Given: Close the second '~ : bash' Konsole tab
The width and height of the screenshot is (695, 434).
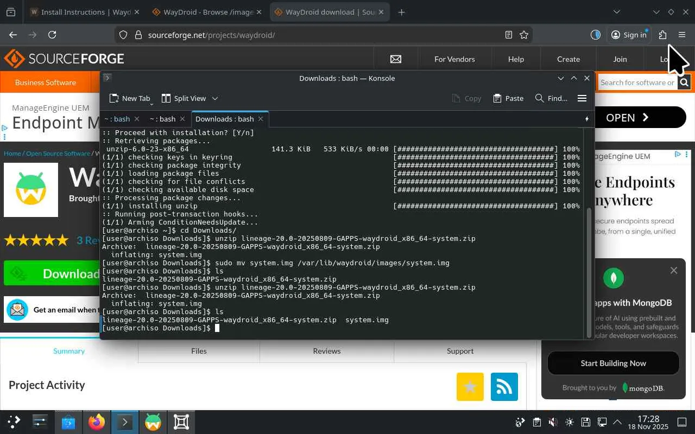Looking at the screenshot, I should click(x=182, y=119).
